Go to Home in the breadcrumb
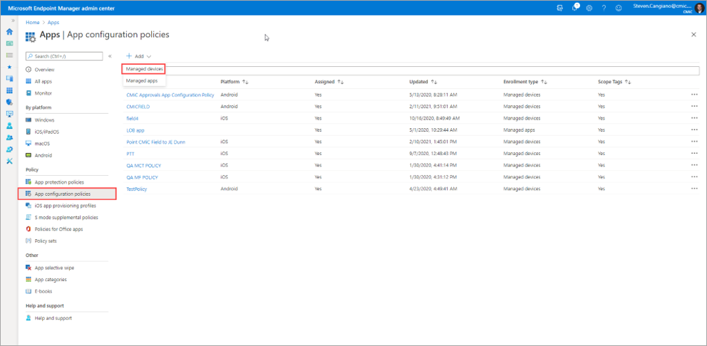Screen dimensions: 707x346 tap(33, 22)
